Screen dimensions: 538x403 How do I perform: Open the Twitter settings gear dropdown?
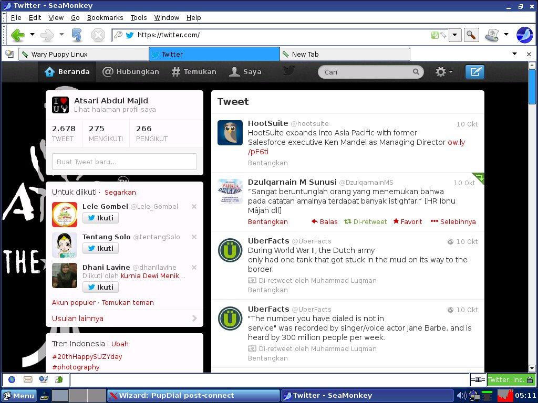point(444,71)
